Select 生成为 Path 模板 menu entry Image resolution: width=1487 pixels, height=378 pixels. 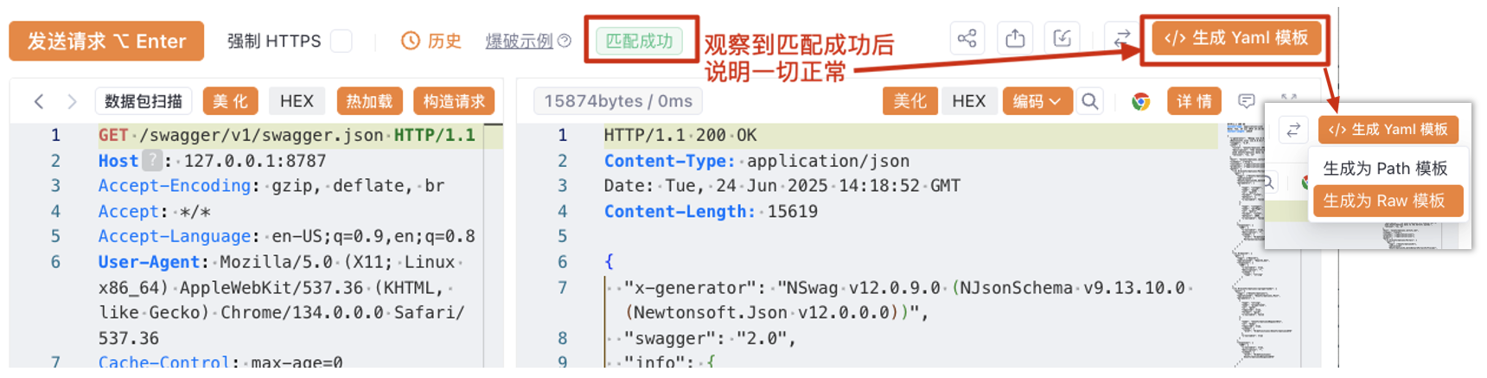[x=1385, y=169]
